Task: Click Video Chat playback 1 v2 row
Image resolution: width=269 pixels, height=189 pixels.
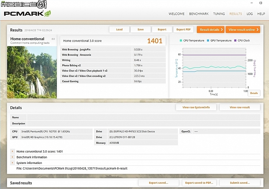Action: point(113,71)
